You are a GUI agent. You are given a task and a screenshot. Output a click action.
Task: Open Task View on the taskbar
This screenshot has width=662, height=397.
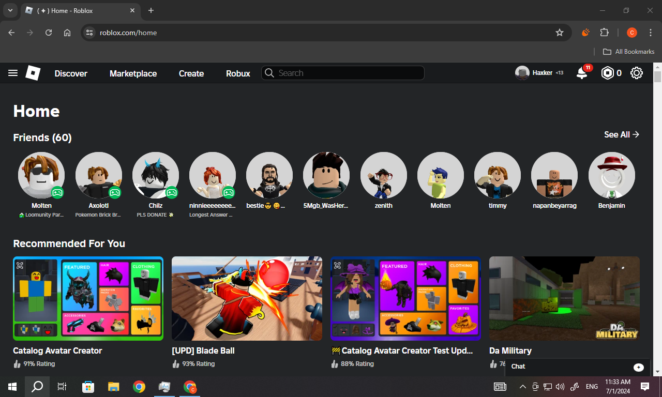coord(62,387)
